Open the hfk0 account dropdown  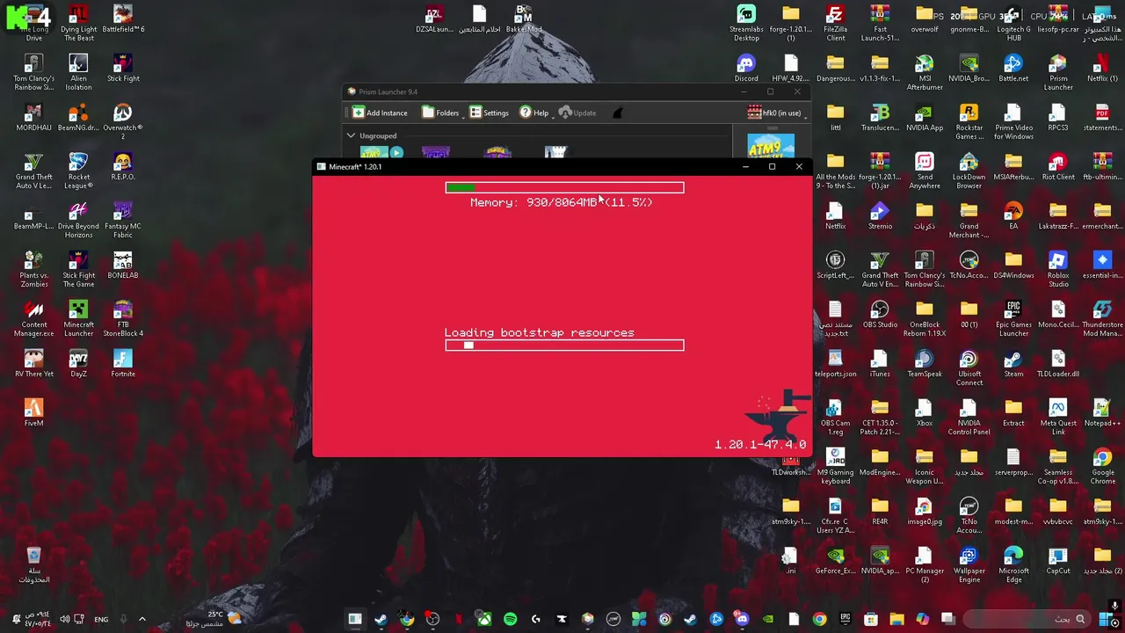778,113
